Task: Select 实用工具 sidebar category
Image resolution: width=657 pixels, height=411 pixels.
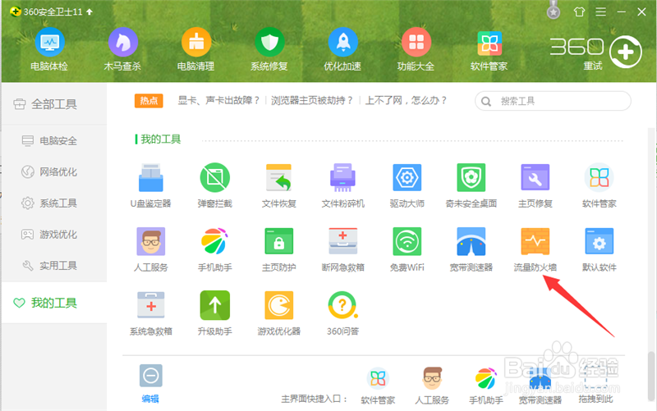Action: (x=54, y=265)
